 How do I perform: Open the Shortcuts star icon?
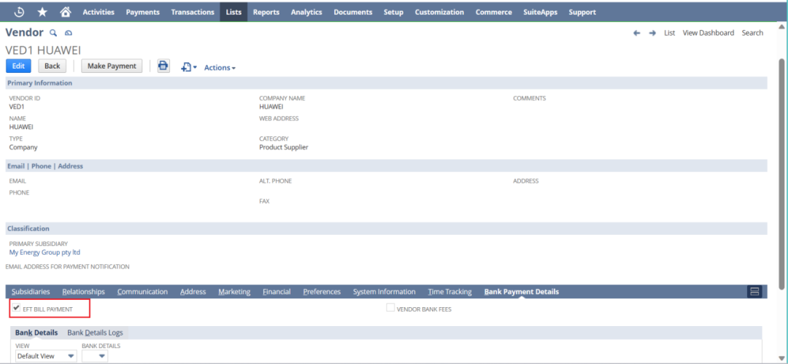point(42,12)
